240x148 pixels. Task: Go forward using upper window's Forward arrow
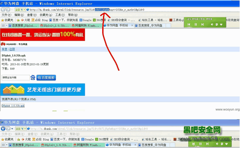tap(8, 10)
